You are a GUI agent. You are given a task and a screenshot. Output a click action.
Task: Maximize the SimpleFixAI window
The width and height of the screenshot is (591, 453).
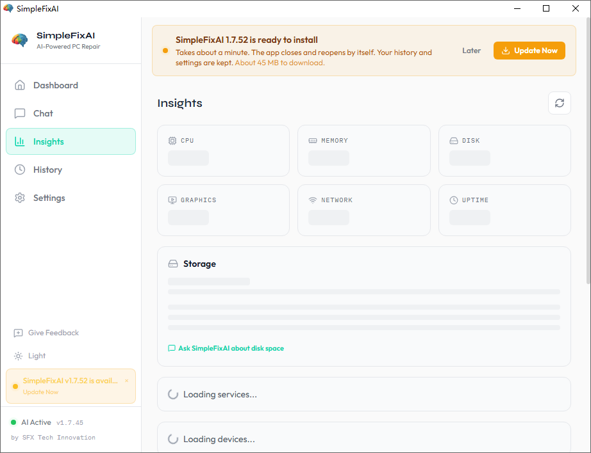(546, 8)
